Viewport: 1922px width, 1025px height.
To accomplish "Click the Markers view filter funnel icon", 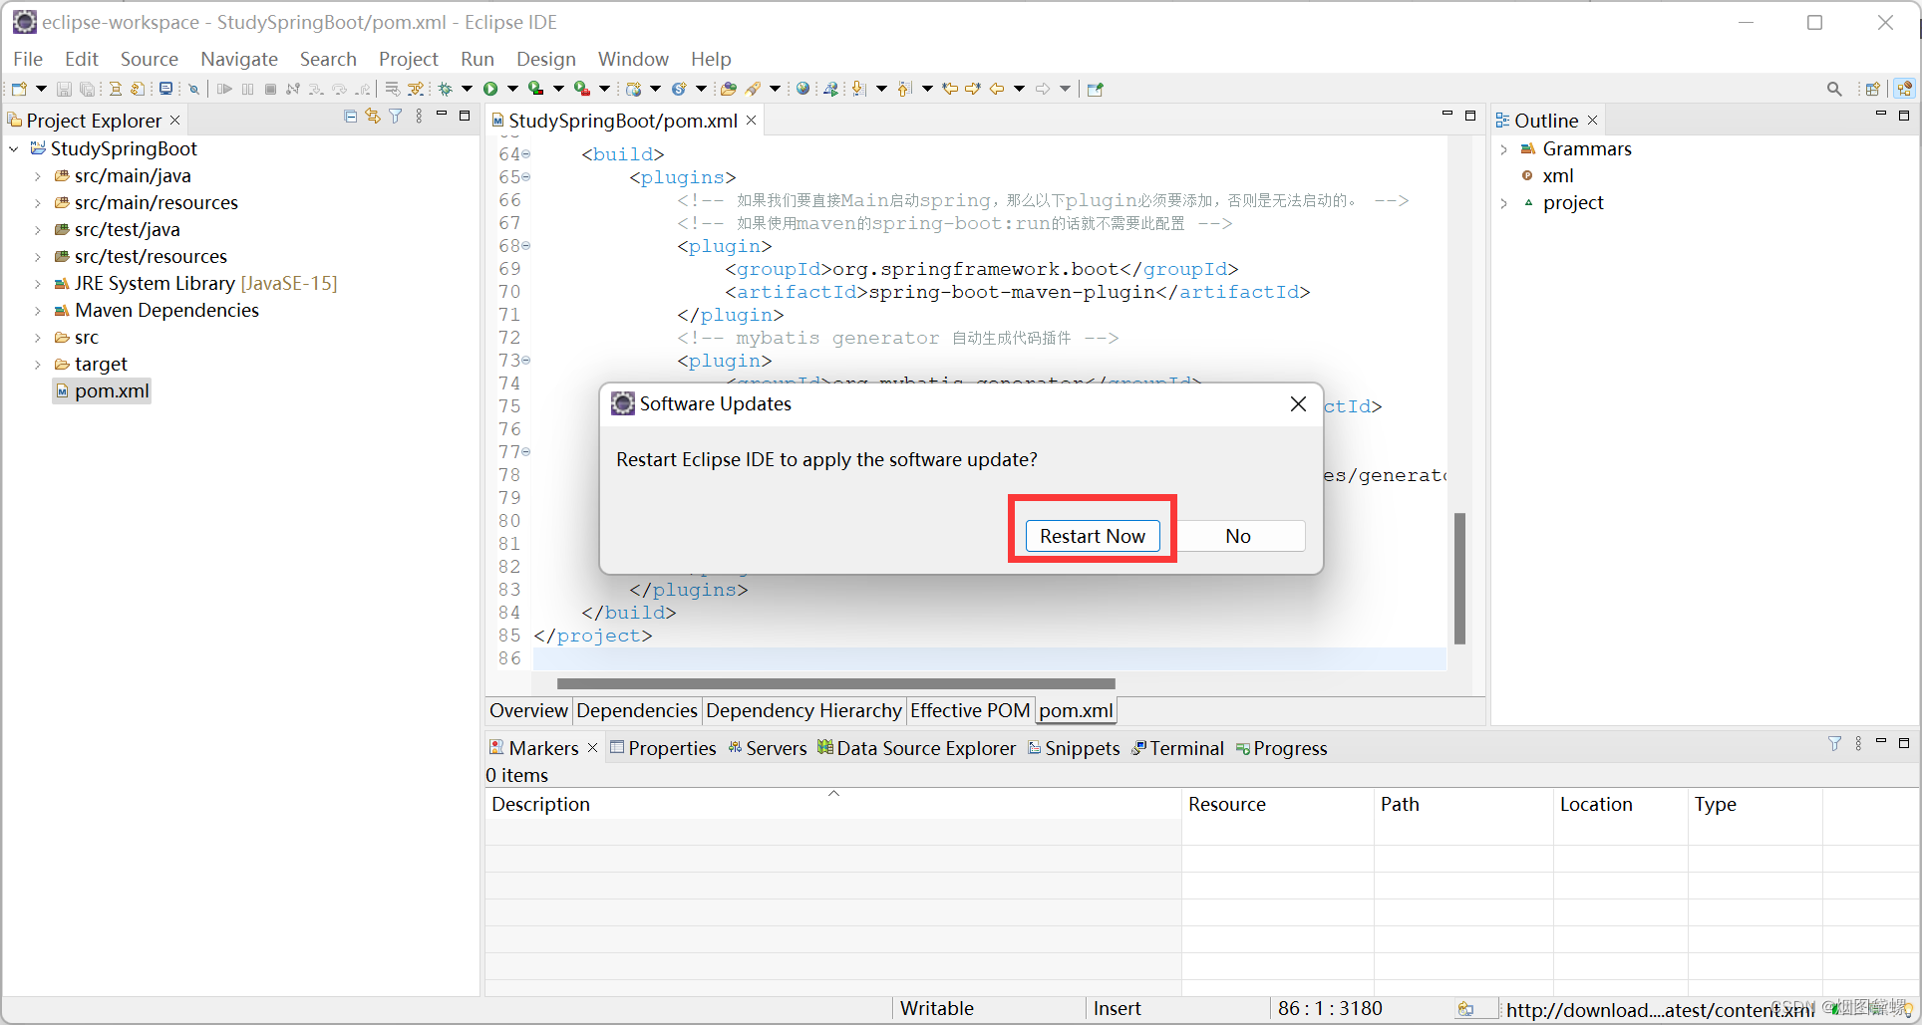I will pyautogui.click(x=1834, y=743).
